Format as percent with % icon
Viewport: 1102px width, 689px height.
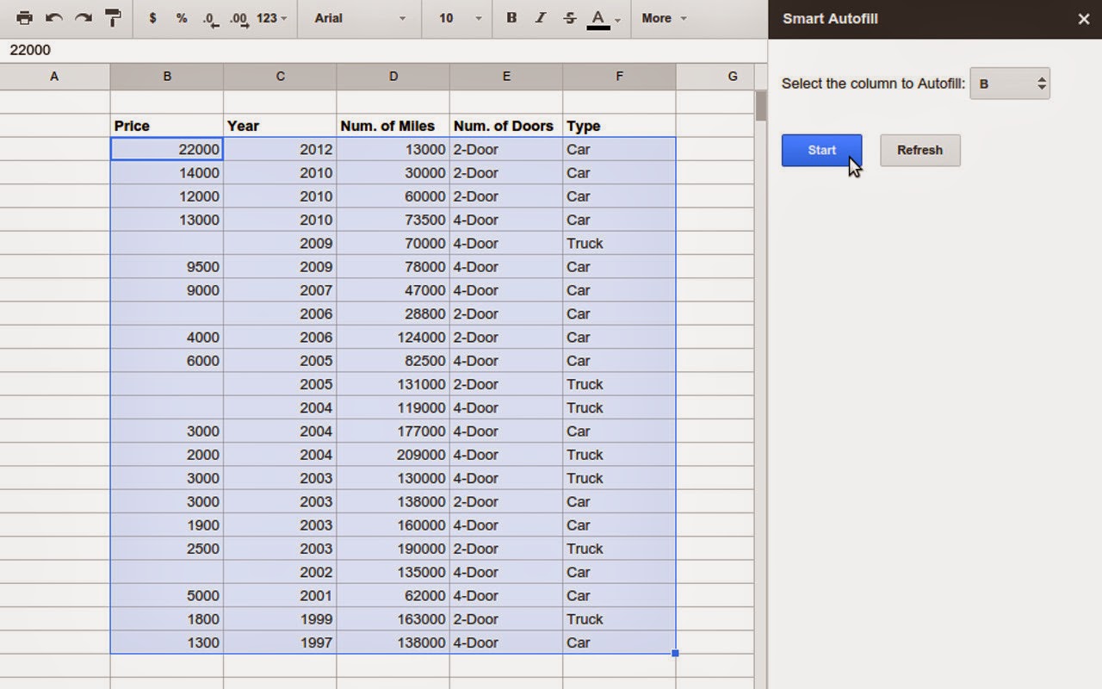coord(182,18)
